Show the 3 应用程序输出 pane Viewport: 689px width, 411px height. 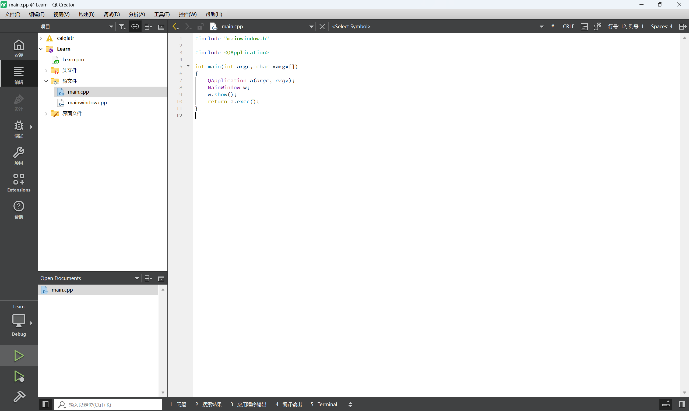click(x=248, y=404)
